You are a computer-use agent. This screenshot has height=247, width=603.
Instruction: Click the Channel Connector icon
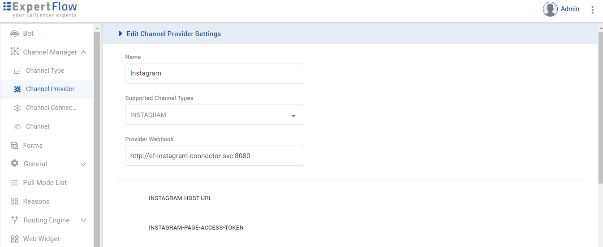coord(17,108)
